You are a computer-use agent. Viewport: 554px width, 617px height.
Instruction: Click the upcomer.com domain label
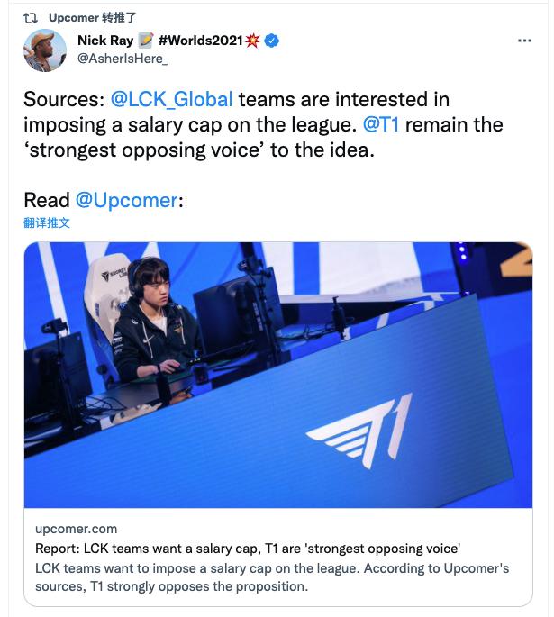point(76,529)
